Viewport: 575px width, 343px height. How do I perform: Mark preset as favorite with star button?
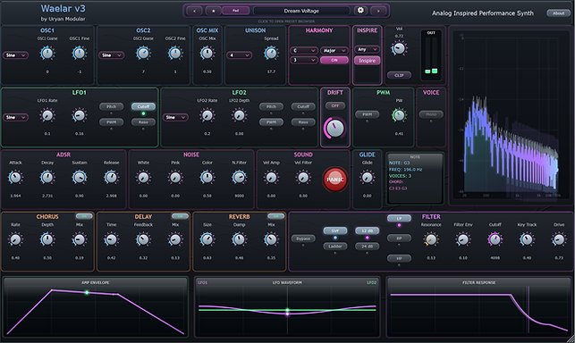pyautogui.click(x=213, y=11)
